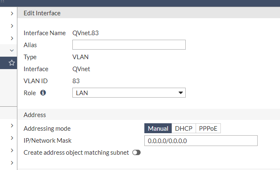Click the Edit Interface header title
This screenshot has width=280, height=170.
(42, 13)
